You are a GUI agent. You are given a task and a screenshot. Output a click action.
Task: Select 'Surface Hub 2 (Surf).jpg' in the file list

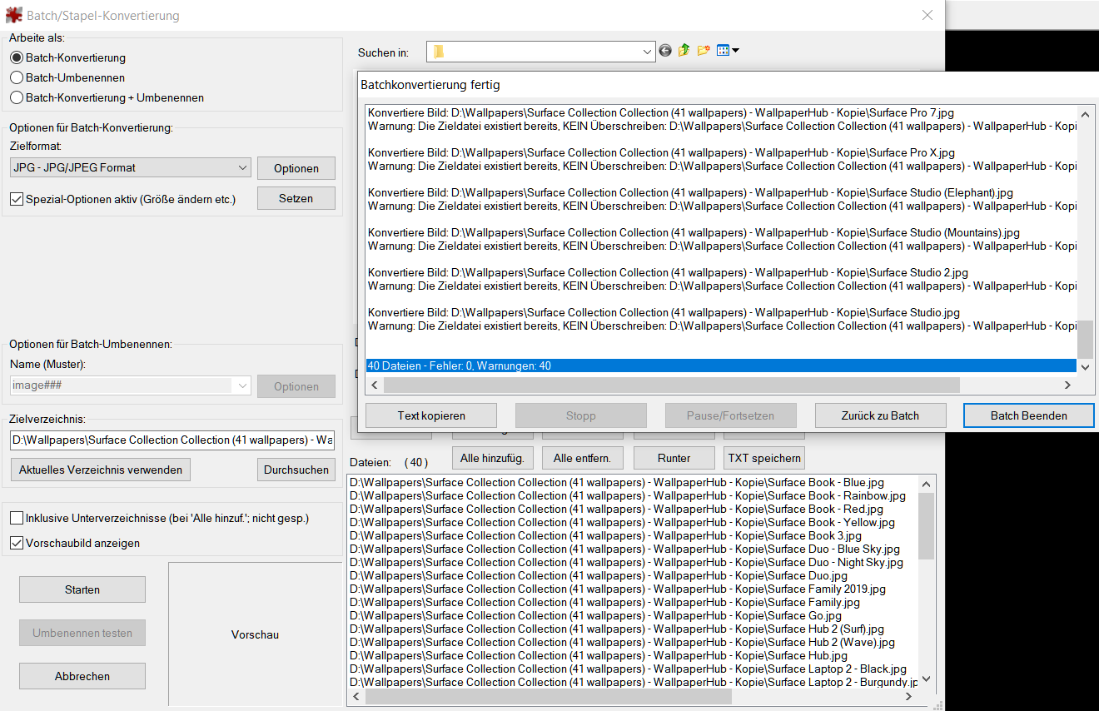pos(617,629)
